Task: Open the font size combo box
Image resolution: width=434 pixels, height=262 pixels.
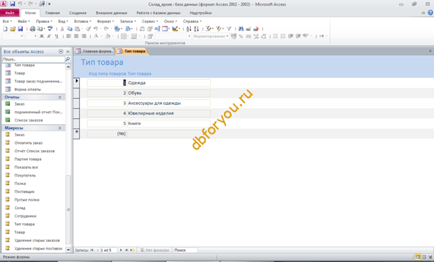Action: click(31, 36)
